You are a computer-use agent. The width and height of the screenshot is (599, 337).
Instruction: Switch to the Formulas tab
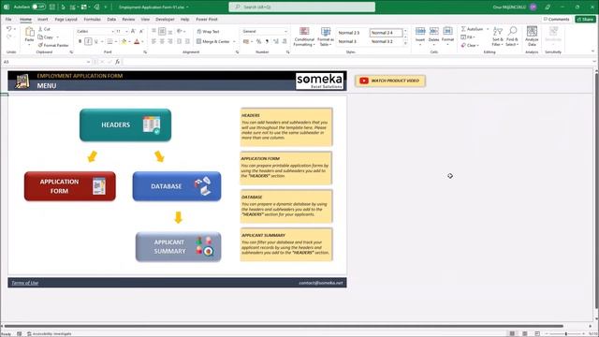[x=92, y=19]
